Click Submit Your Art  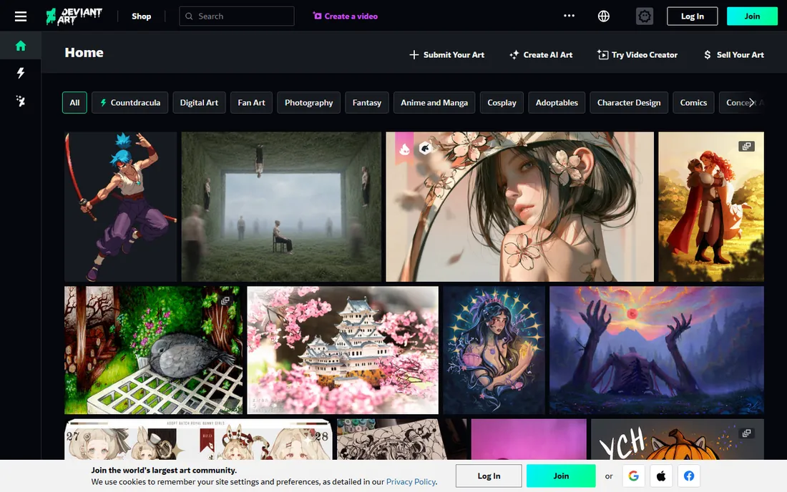[x=446, y=54]
